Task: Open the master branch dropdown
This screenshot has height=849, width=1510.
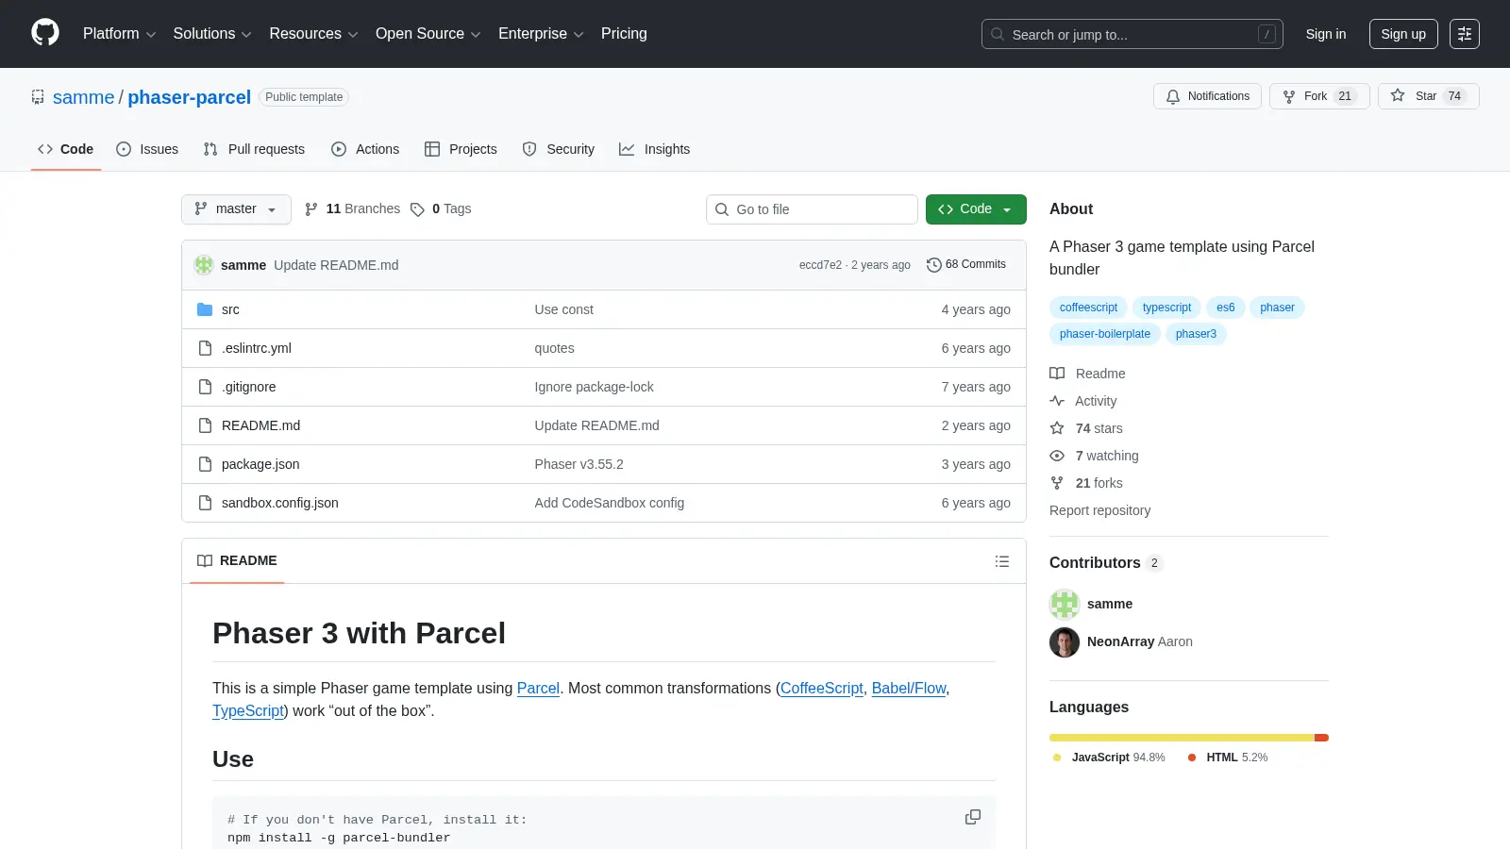Action: pyautogui.click(x=236, y=209)
